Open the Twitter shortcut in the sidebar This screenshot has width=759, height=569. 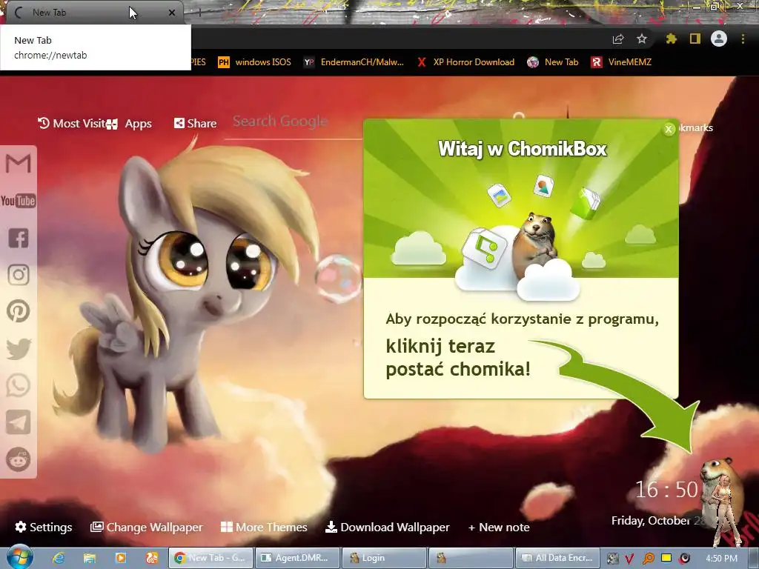coord(19,348)
